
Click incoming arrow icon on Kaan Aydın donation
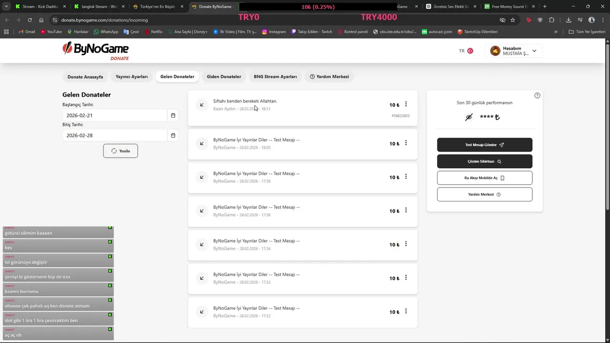[x=202, y=105]
